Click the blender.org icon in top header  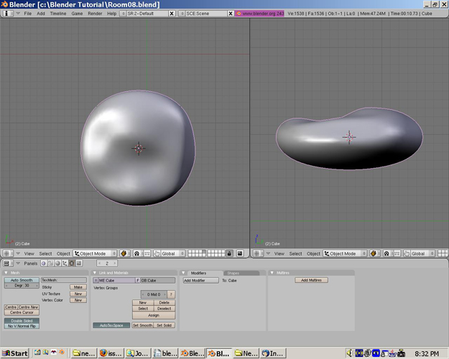[x=239, y=14]
